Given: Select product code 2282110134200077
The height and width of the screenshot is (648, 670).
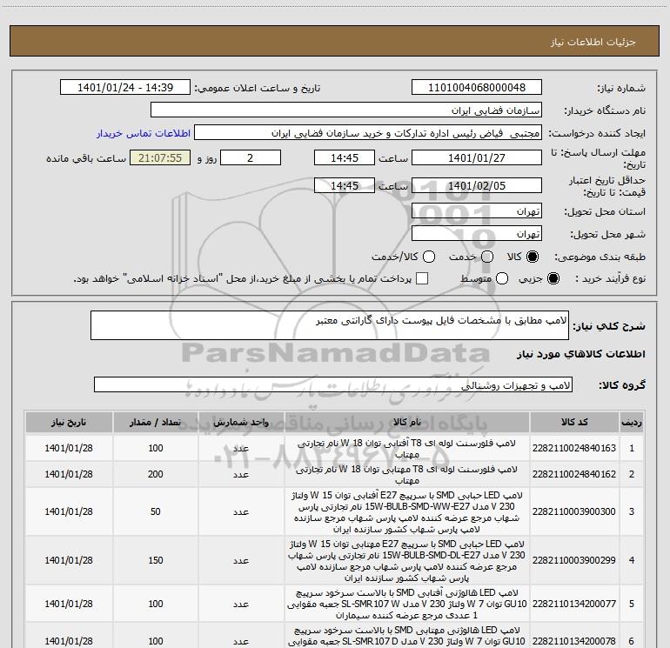Looking at the screenshot, I should pyautogui.click(x=574, y=604).
